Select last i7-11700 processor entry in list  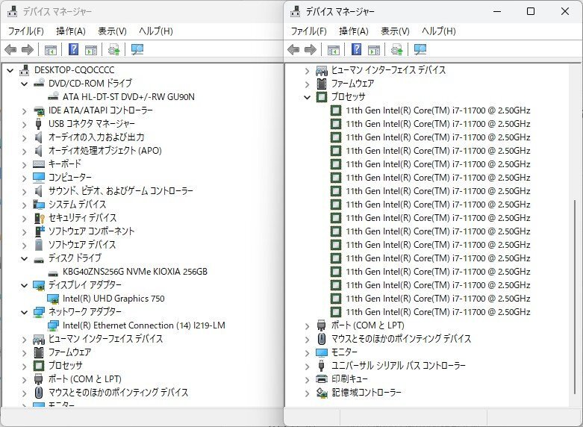click(x=438, y=312)
